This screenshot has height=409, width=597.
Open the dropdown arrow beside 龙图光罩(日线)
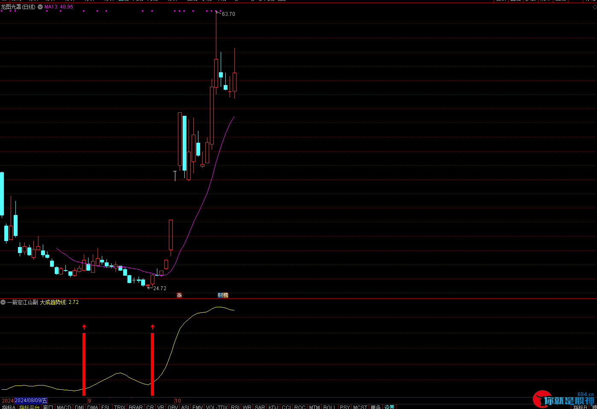tap(40, 7)
